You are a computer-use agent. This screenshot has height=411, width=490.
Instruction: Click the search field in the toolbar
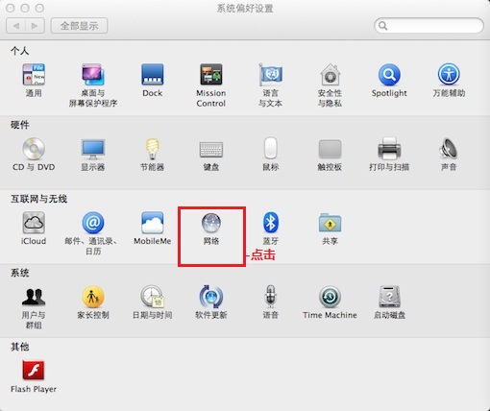429,25
